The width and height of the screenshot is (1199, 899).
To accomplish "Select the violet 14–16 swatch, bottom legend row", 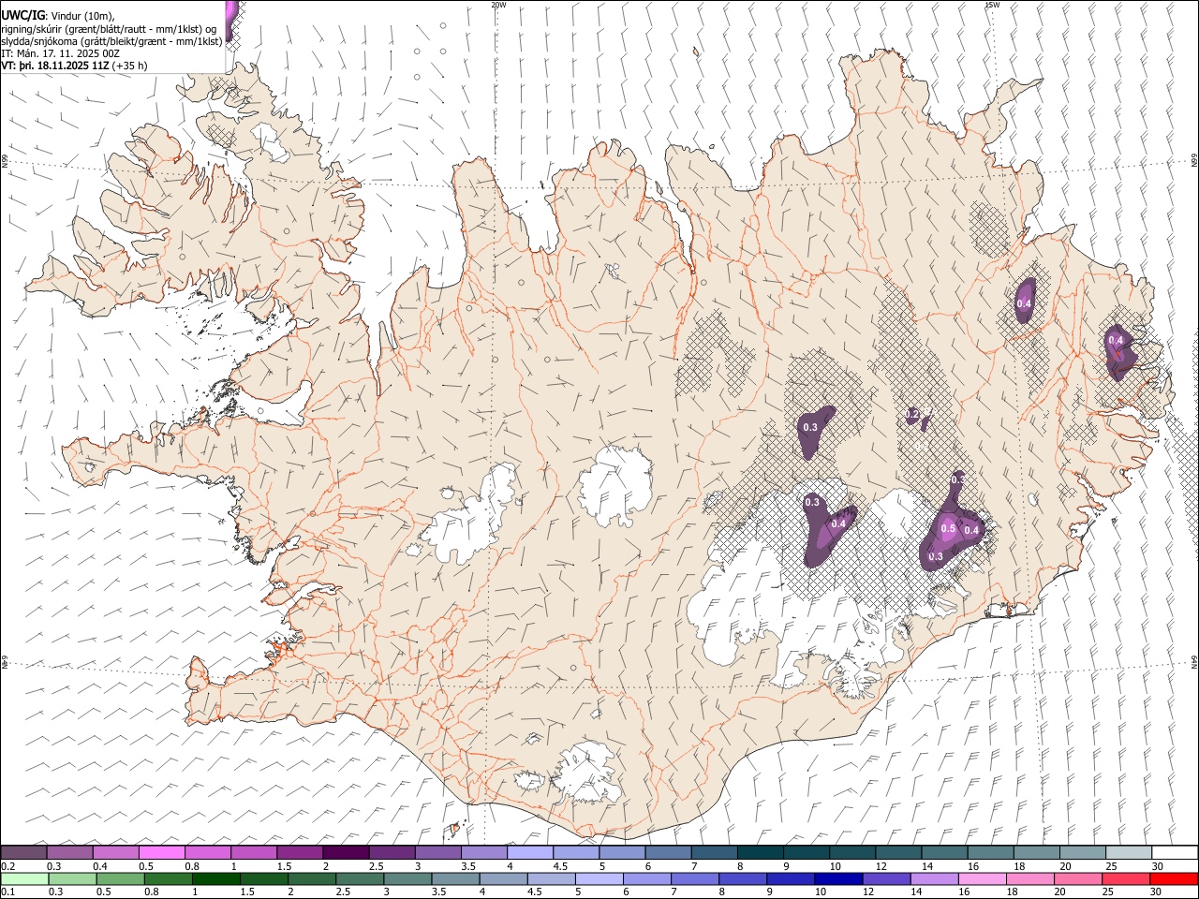I will (x=934, y=879).
